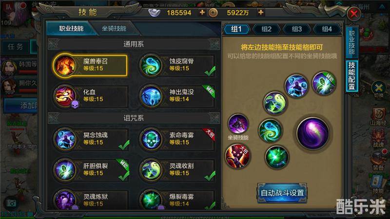Choose the 神出鬼没 skill icon
Viewport: 390px width, 219px height.
coord(151,96)
